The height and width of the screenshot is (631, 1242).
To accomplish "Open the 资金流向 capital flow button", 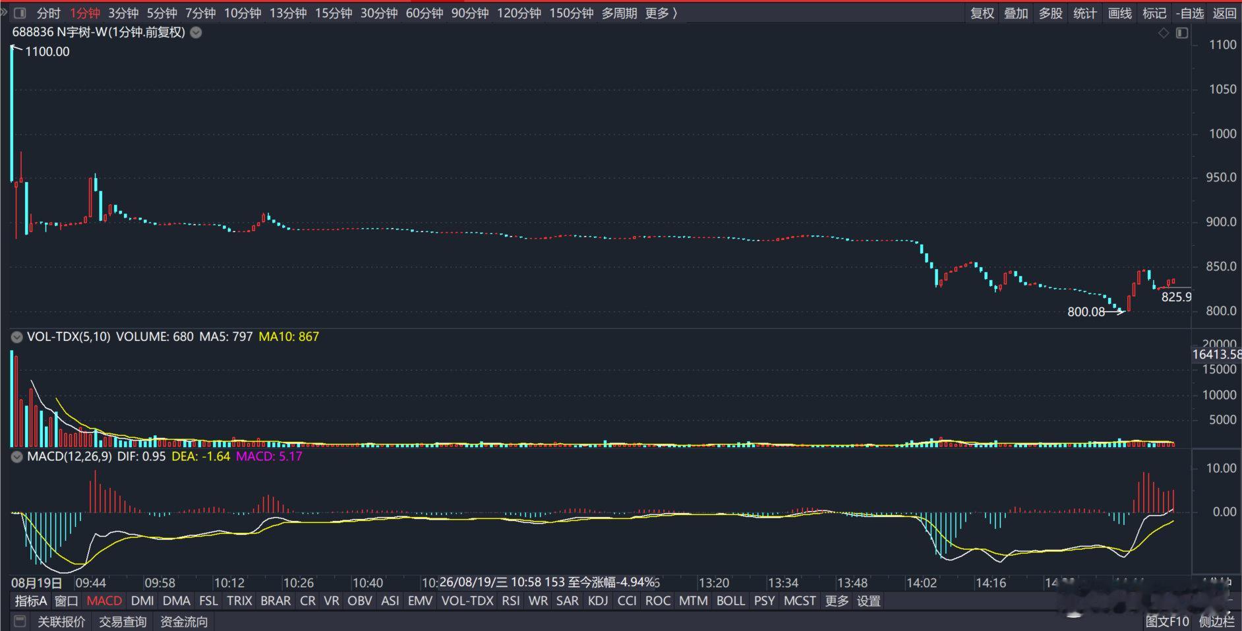I will pyautogui.click(x=184, y=621).
